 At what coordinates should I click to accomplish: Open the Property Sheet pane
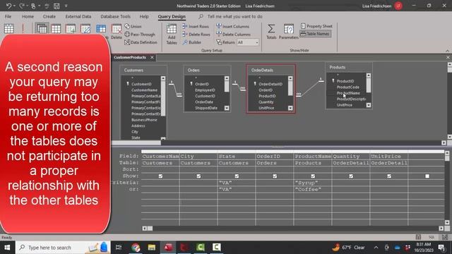click(x=316, y=26)
